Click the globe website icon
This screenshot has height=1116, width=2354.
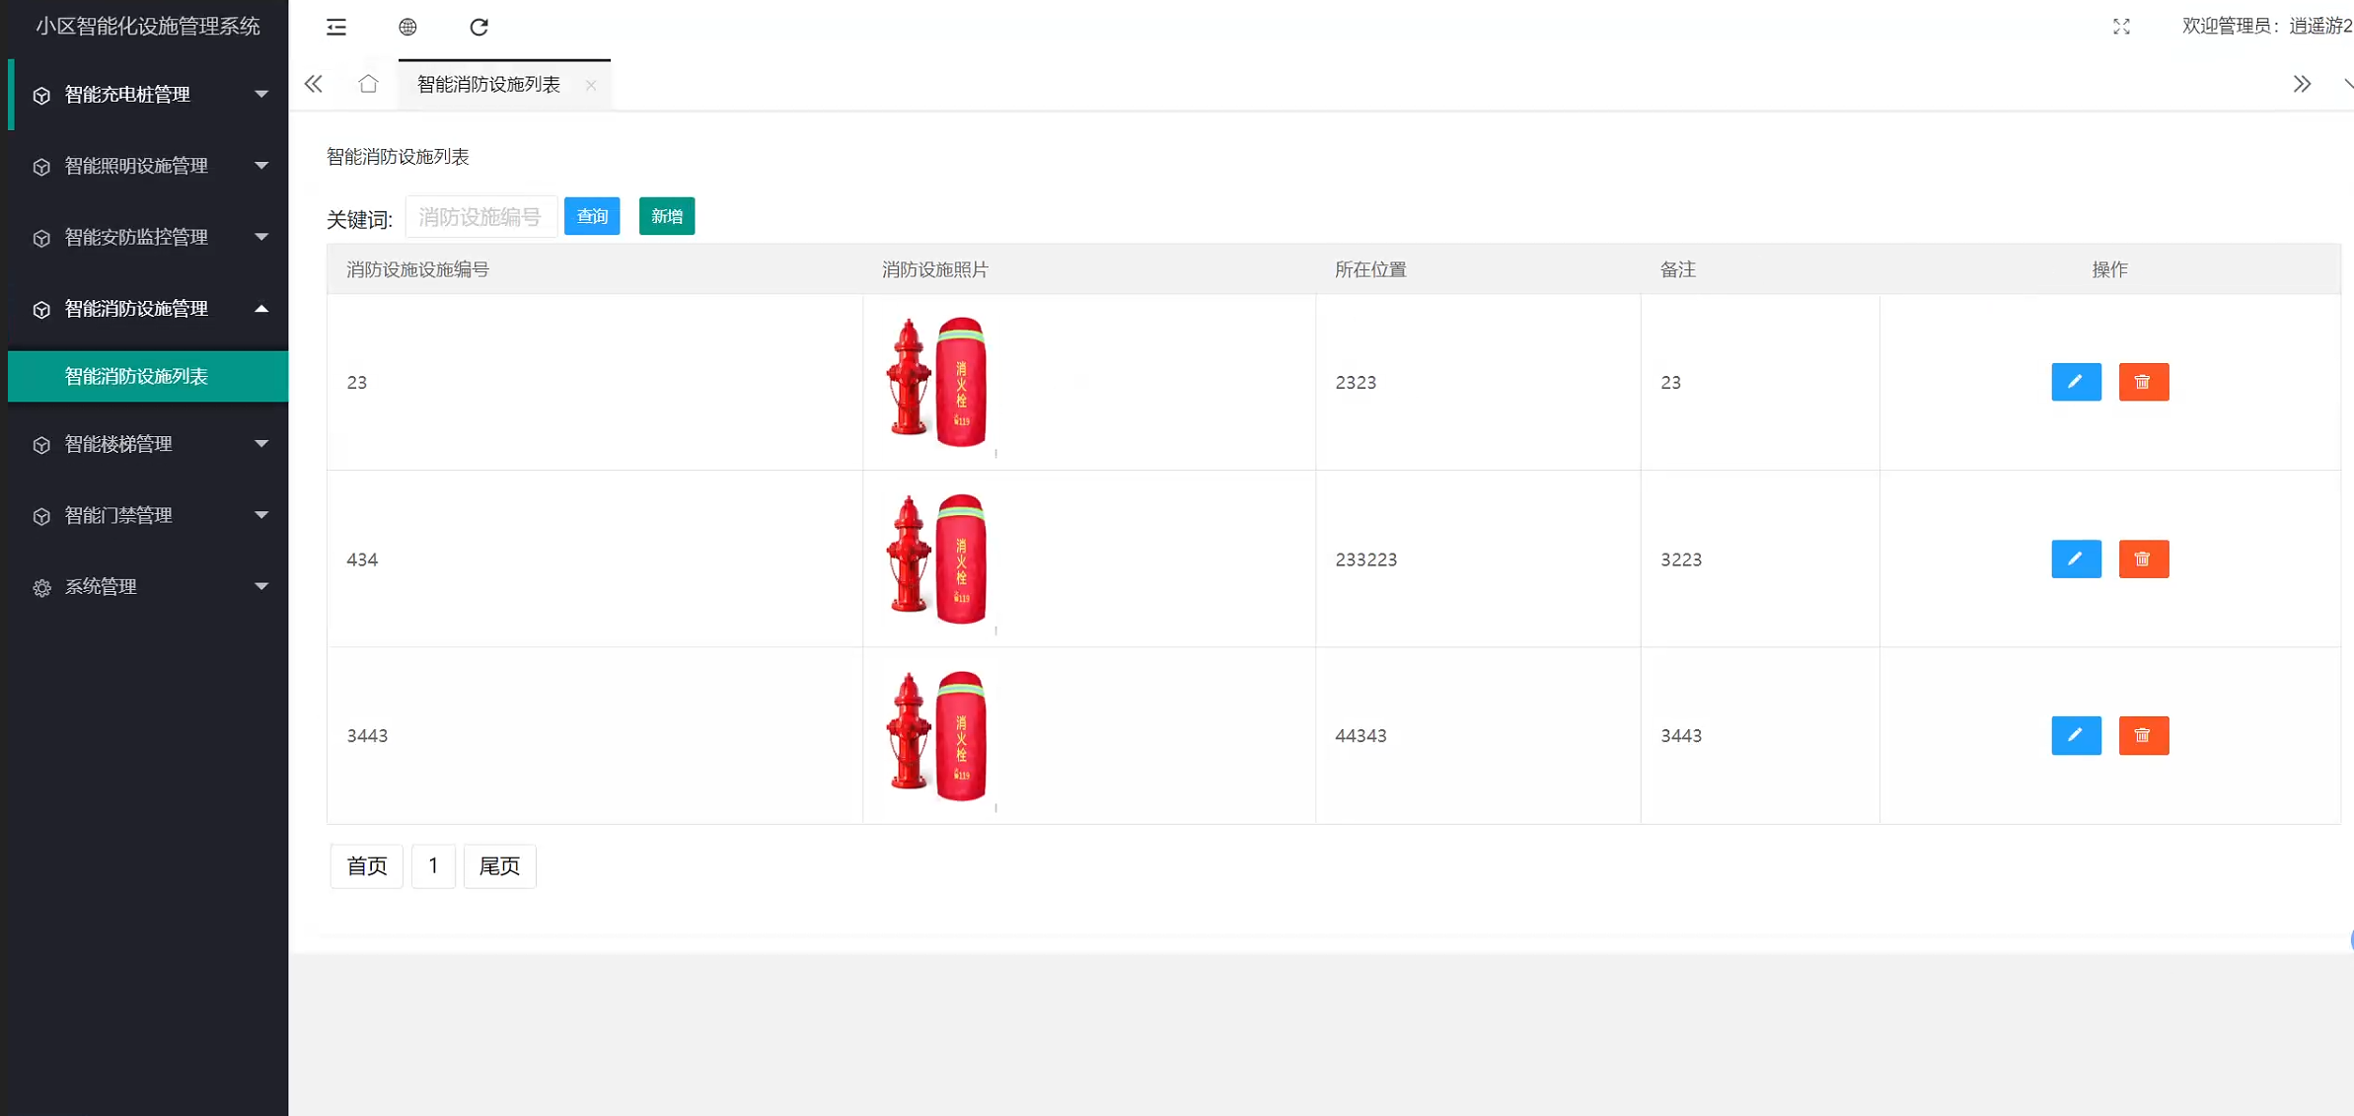407,27
